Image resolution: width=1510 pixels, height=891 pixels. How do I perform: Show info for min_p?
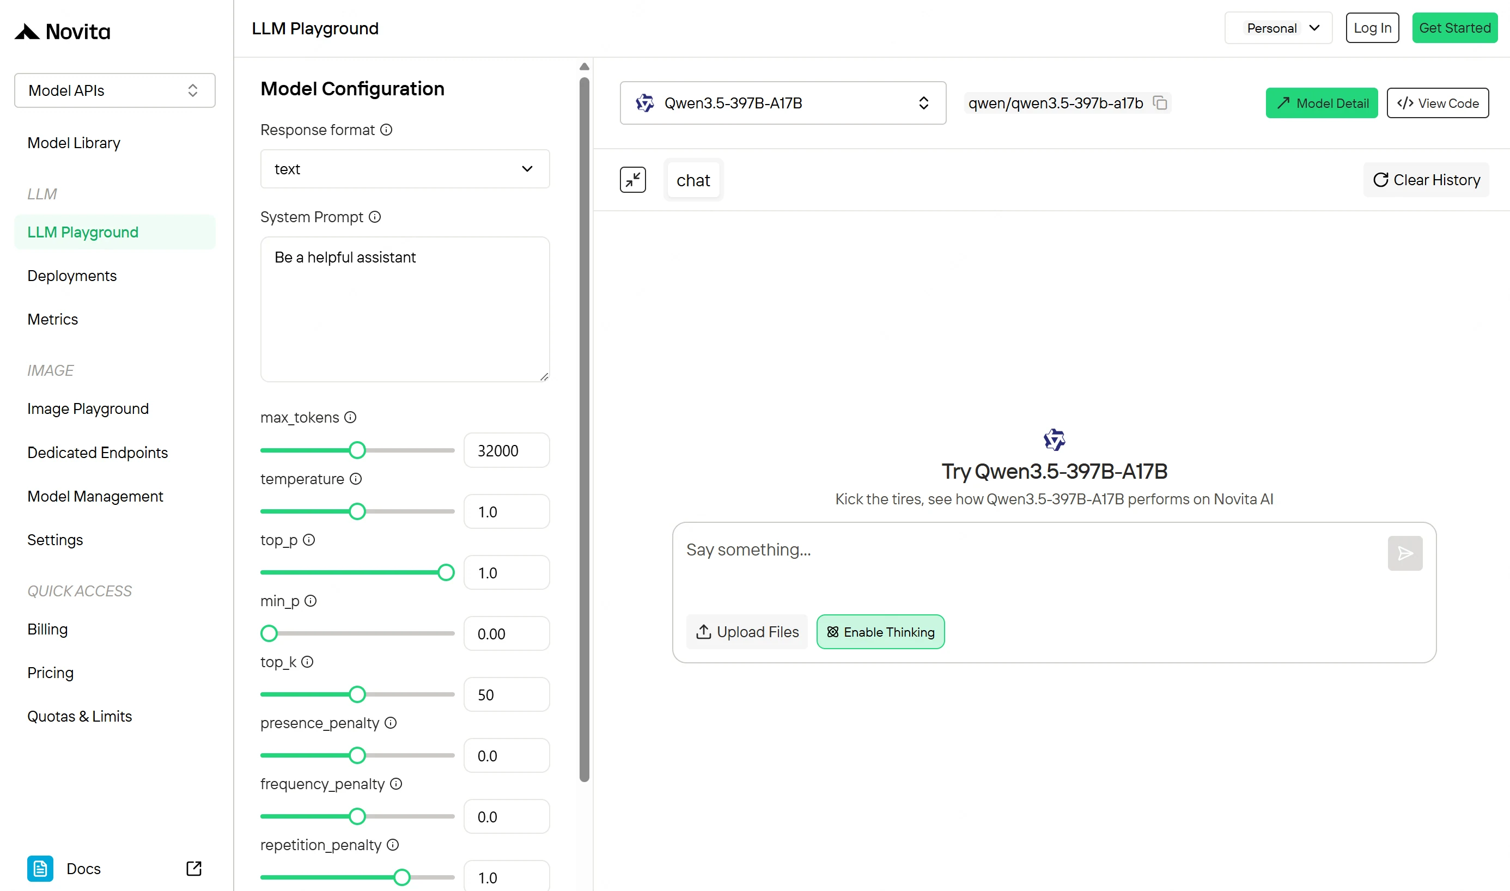tap(310, 601)
